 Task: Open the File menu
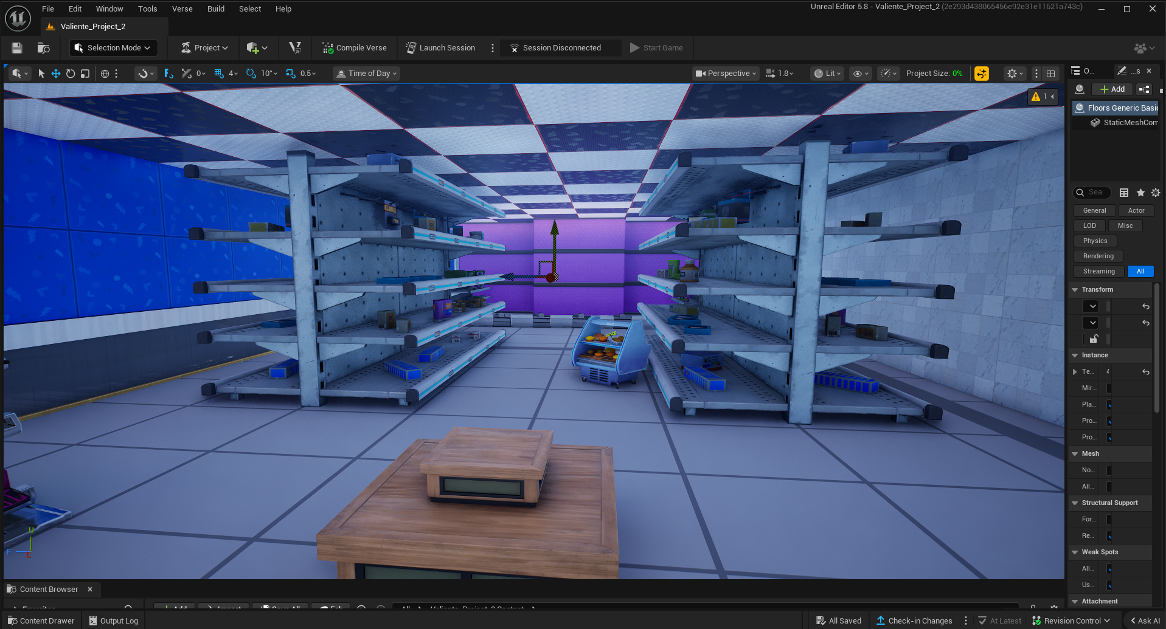[48, 9]
